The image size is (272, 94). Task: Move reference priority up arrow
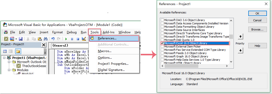coord(240,37)
